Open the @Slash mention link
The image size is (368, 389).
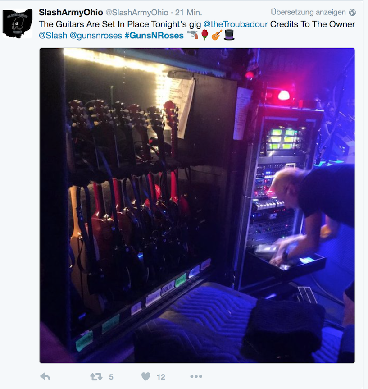(x=53, y=36)
